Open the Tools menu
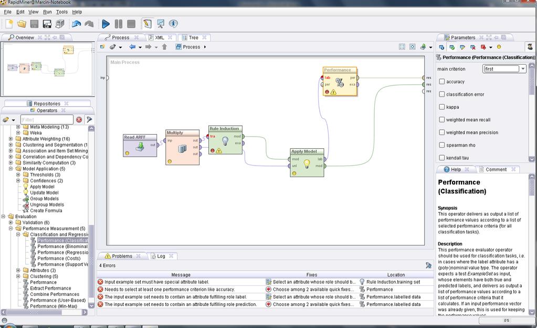Image resolution: width=537 pixels, height=328 pixels. click(61, 12)
